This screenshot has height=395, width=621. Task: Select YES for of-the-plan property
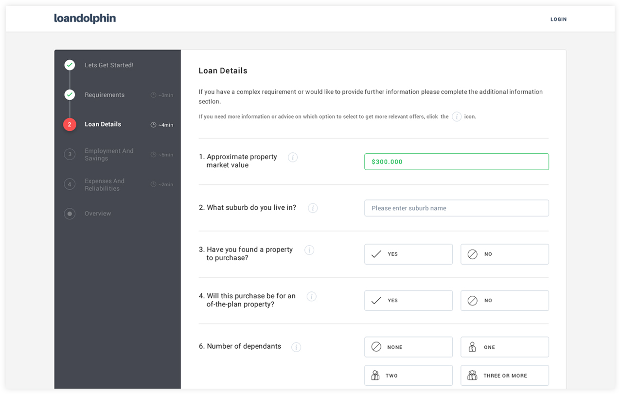[x=408, y=301]
